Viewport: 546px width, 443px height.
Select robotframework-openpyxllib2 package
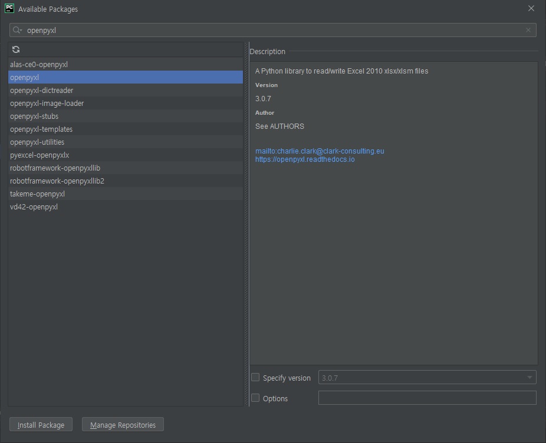coord(126,181)
